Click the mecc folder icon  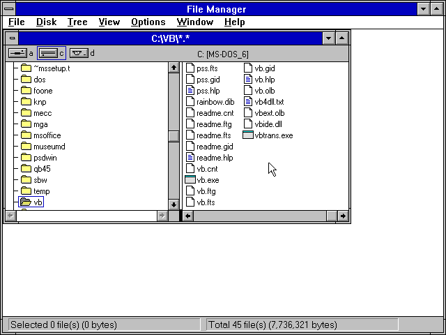(x=26, y=113)
